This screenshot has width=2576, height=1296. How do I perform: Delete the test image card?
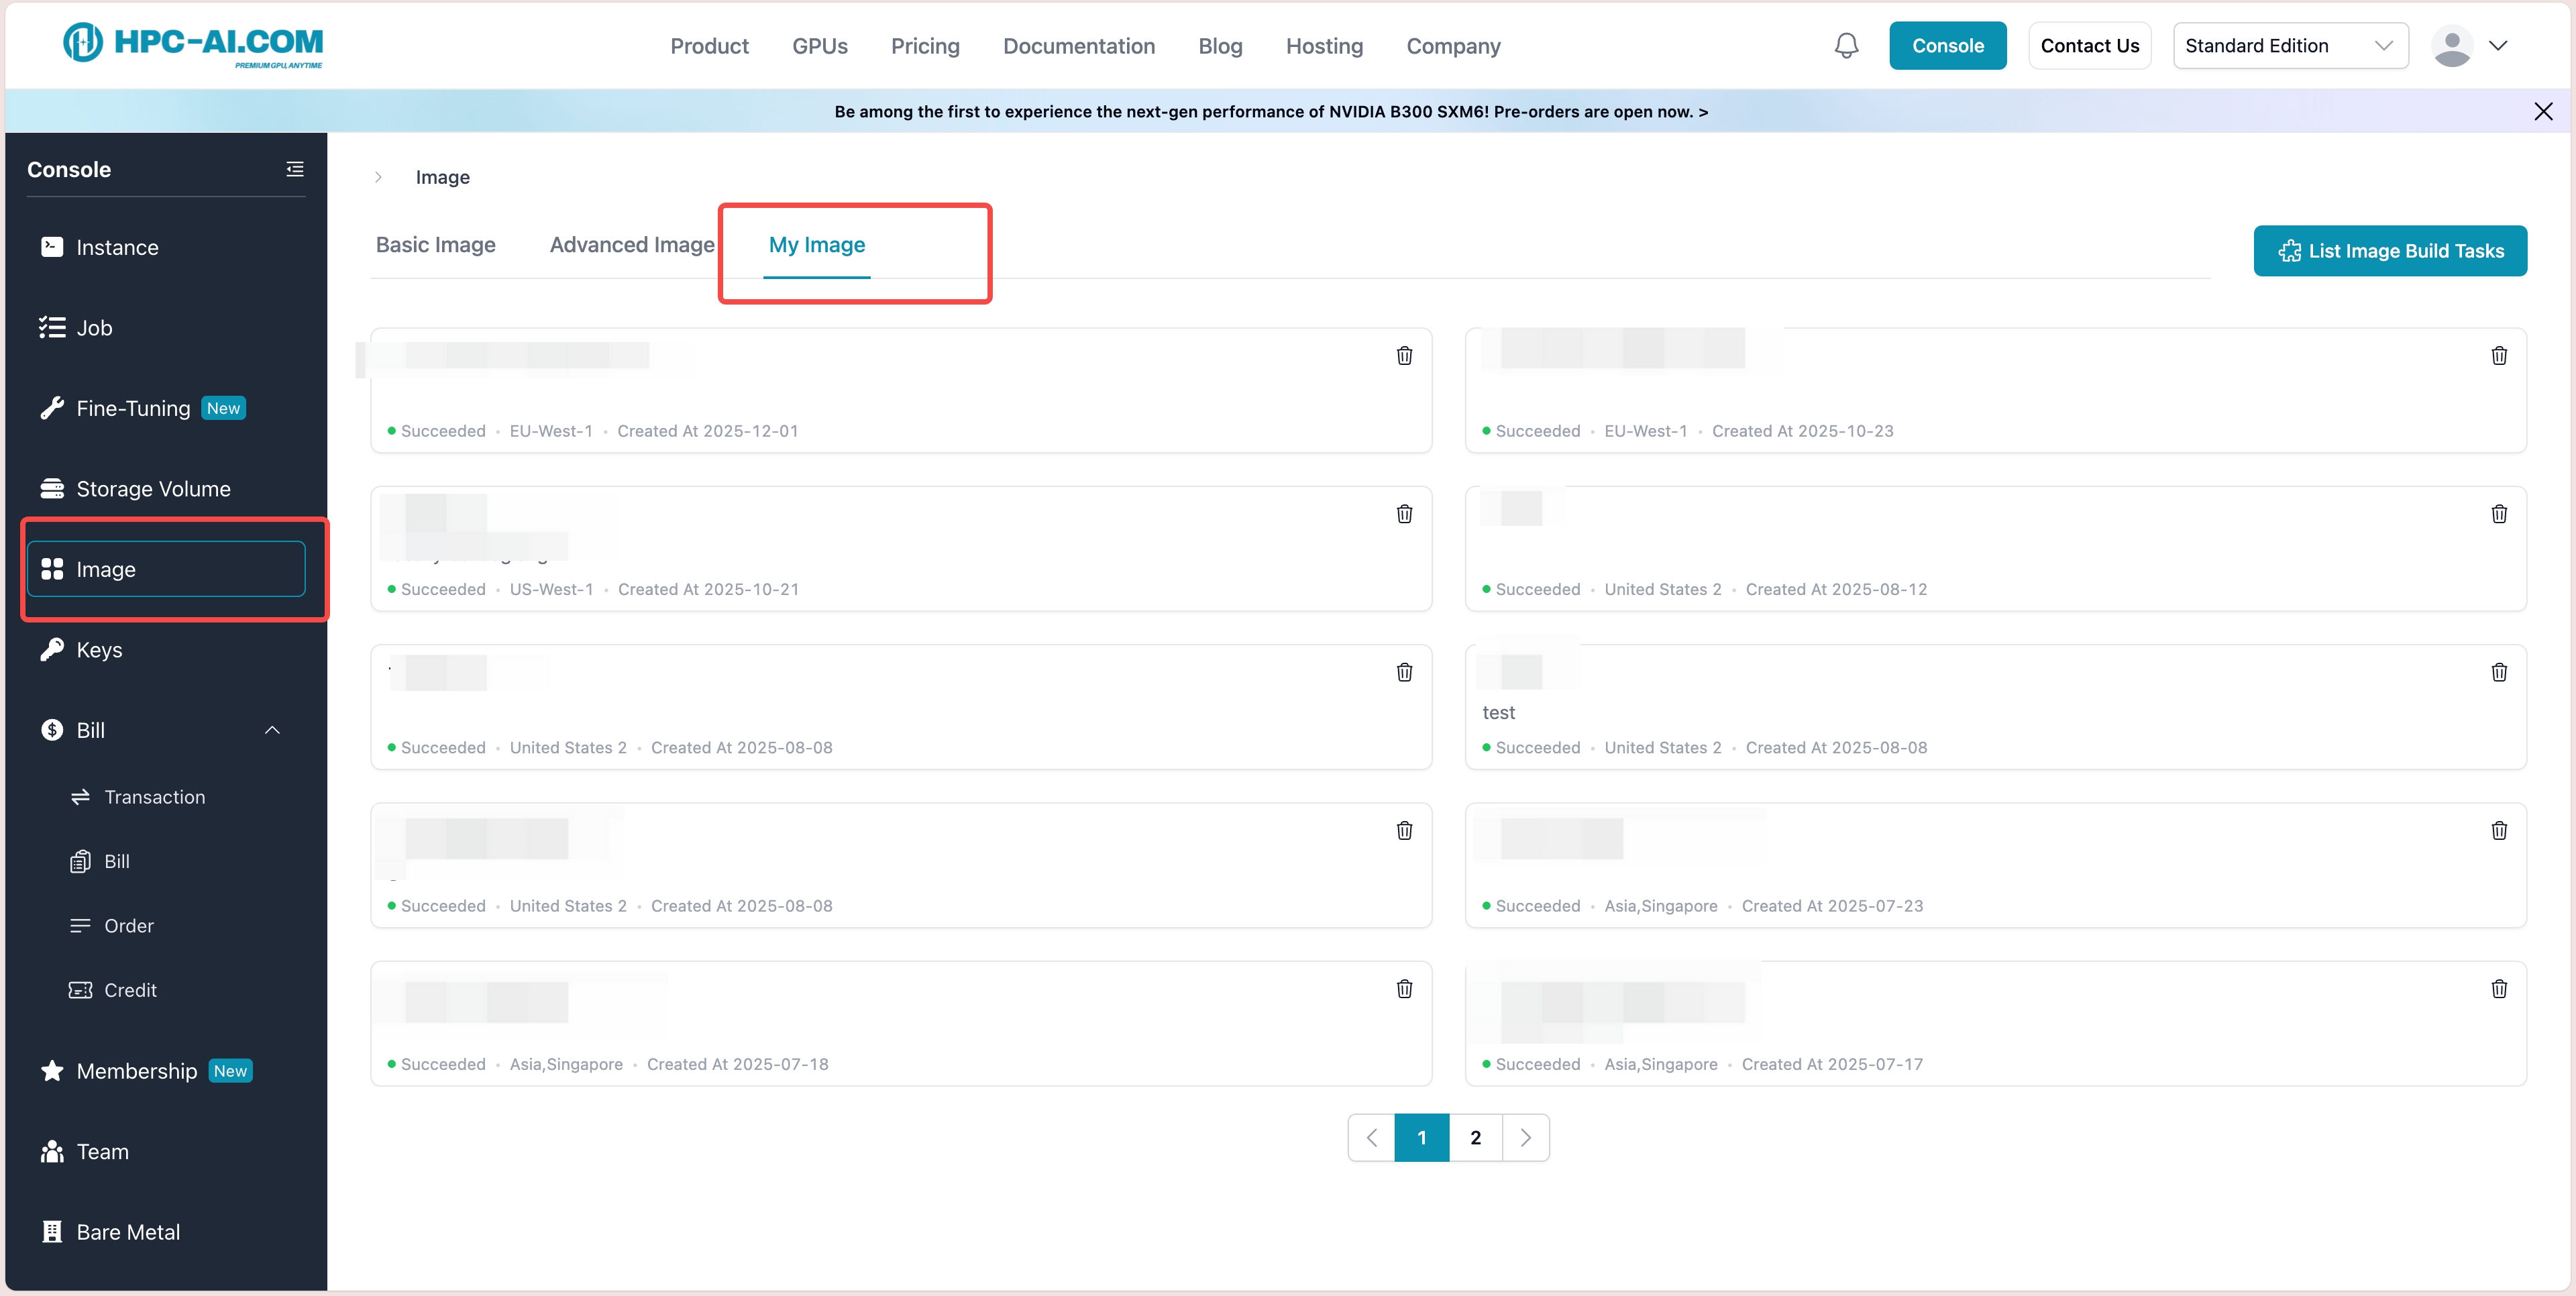point(2498,672)
